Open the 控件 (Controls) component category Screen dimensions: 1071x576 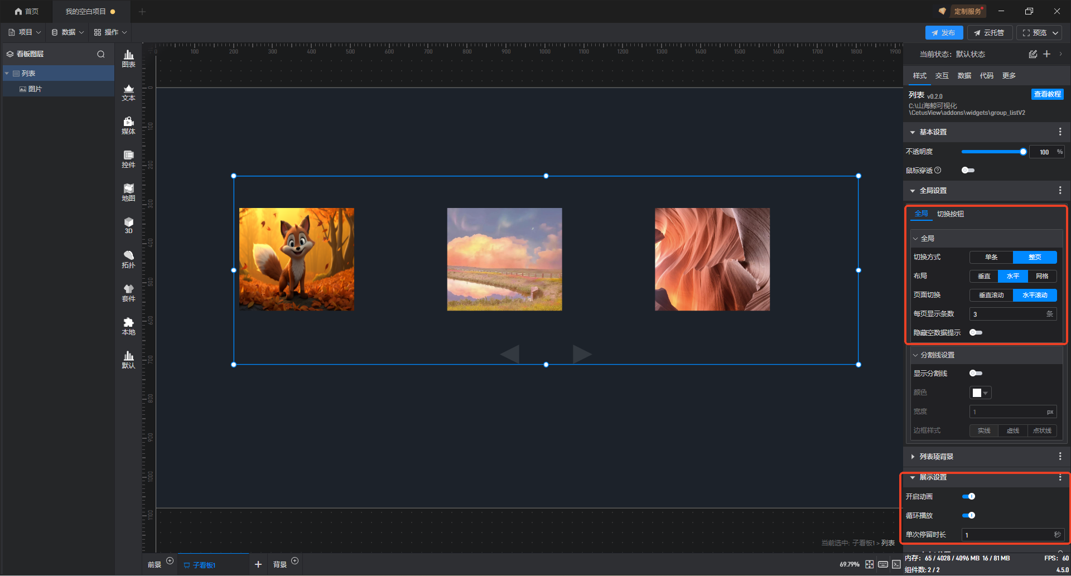(128, 159)
